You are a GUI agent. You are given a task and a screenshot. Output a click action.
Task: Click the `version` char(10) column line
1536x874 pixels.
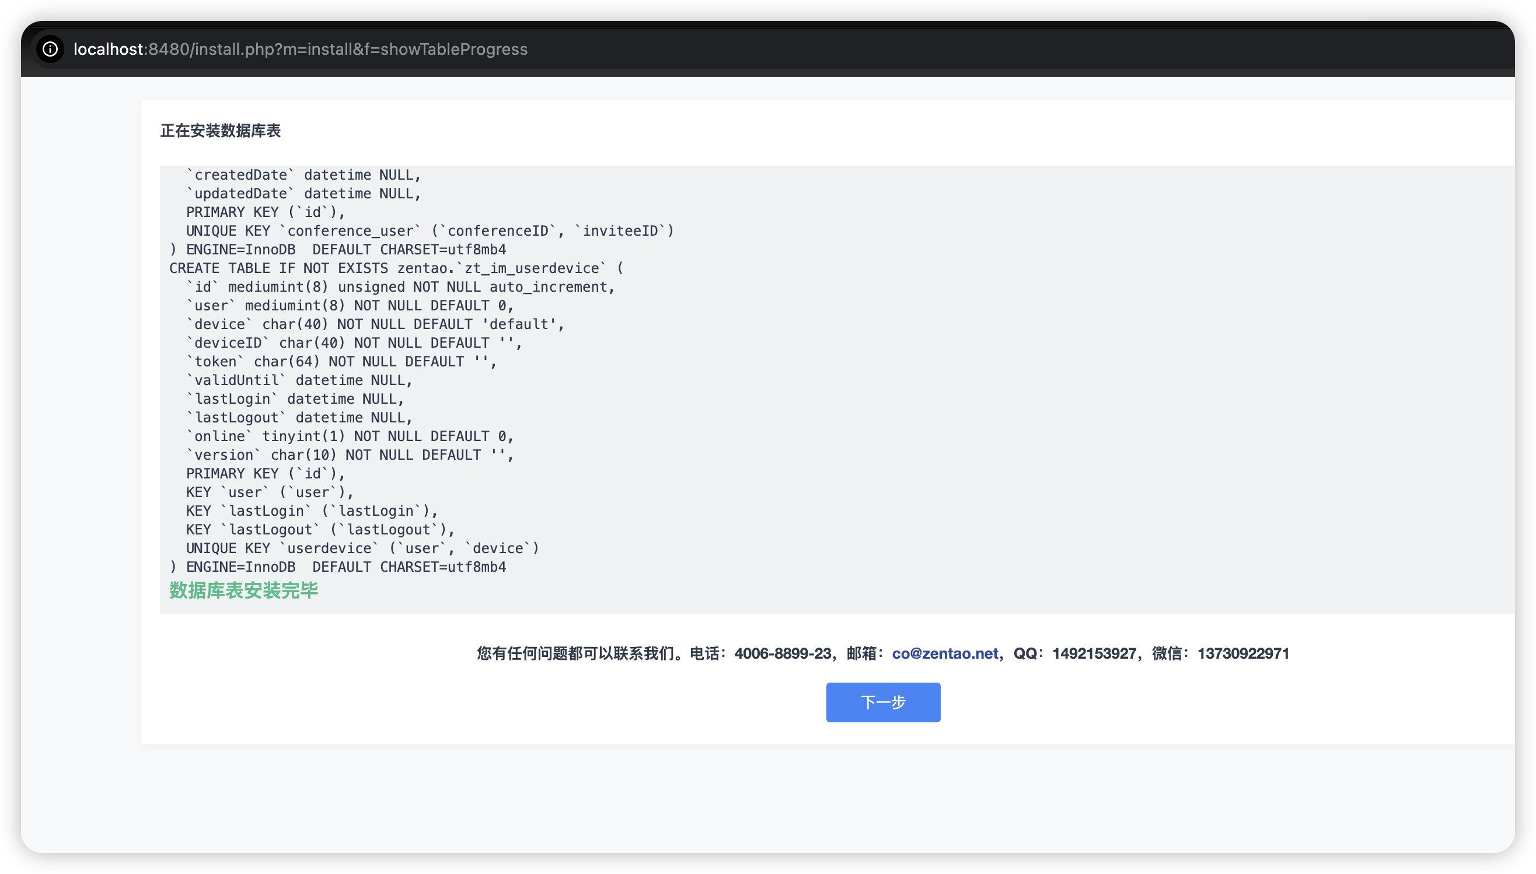pos(350,455)
